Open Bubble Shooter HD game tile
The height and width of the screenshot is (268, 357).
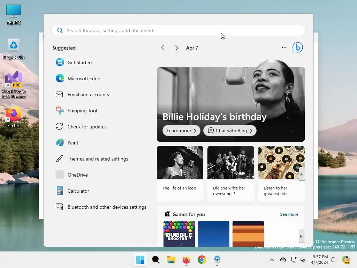pos(179,233)
